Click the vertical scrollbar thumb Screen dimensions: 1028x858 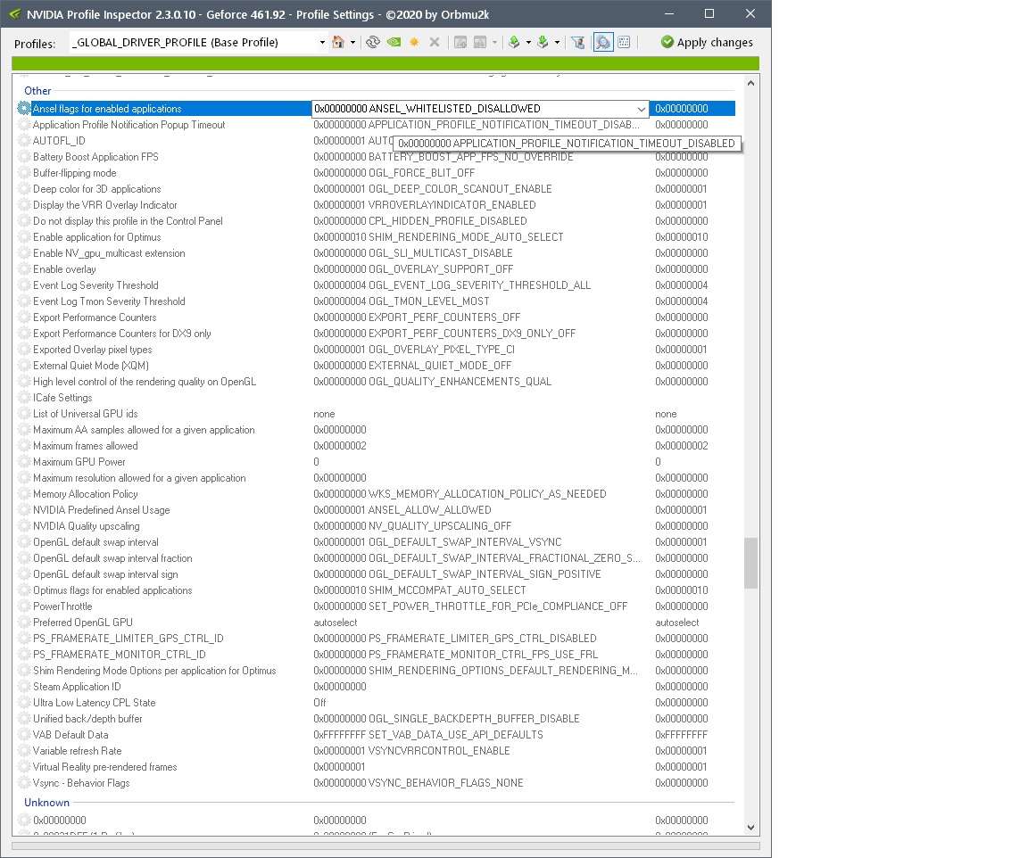pos(750,563)
